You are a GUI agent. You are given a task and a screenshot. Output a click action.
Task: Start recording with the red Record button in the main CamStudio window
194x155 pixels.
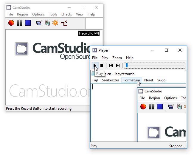(11, 23)
